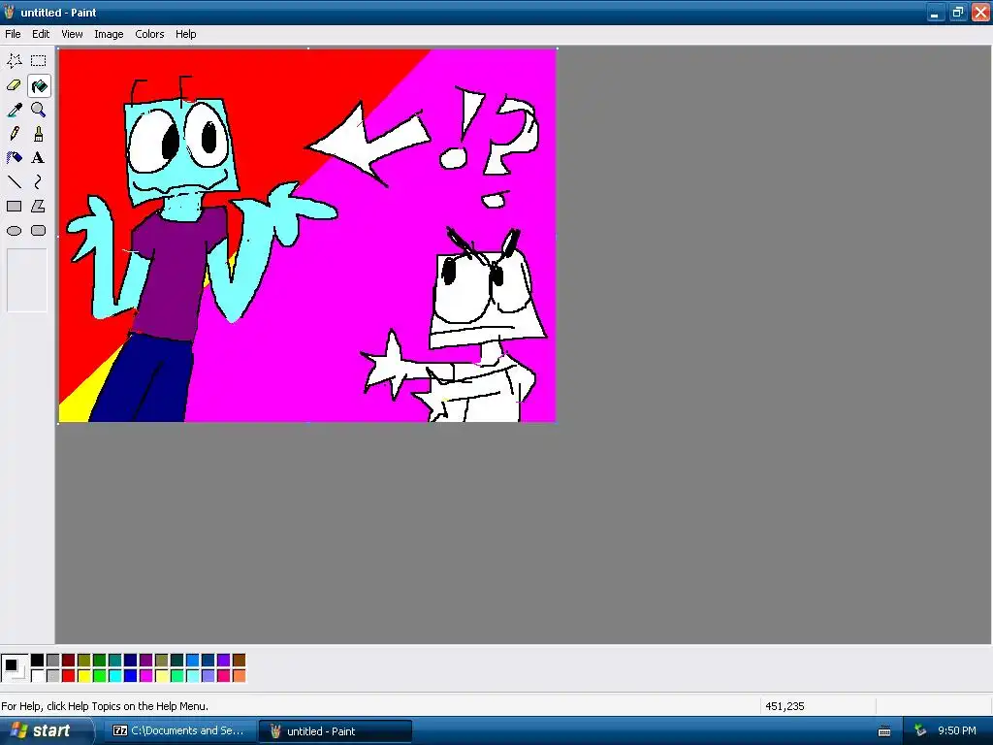The image size is (993, 745).
Task: Open the Colors menu
Action: (149, 34)
